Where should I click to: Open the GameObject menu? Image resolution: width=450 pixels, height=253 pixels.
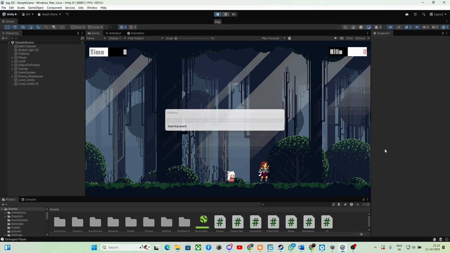(x=36, y=7)
